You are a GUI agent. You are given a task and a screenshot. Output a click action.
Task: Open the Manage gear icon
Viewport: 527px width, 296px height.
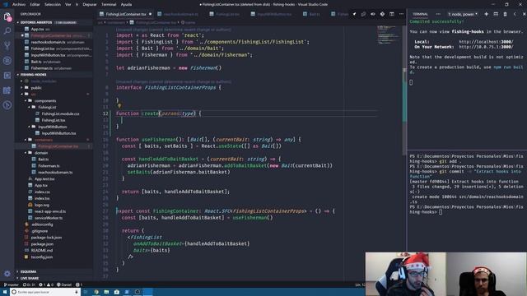point(7,274)
